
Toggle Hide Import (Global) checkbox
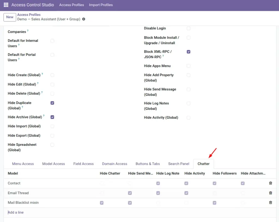coord(52,126)
